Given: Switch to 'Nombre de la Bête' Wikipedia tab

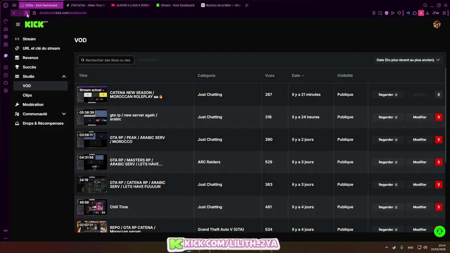Looking at the screenshot, I should (x=221, y=5).
